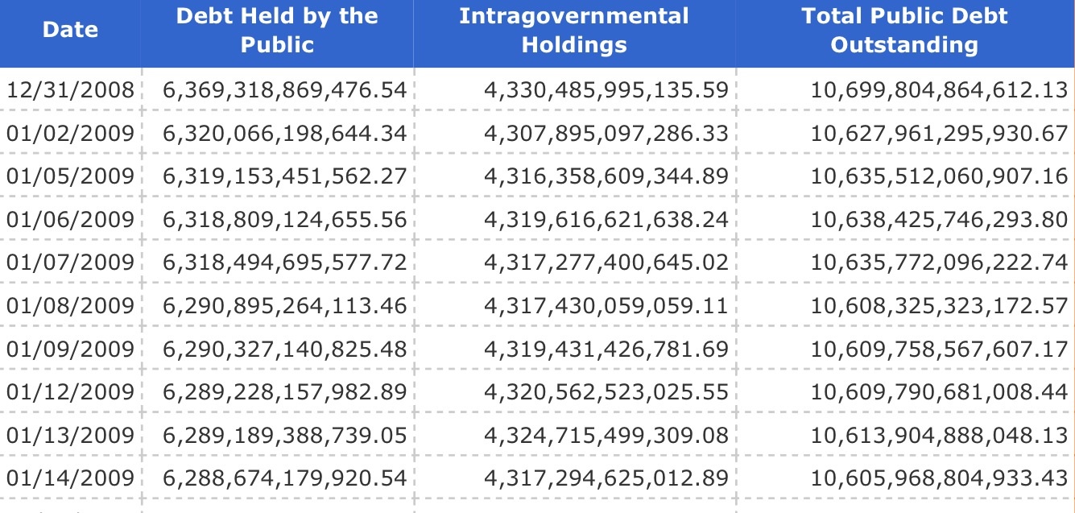This screenshot has height=513, width=1075.
Task: Click the Intragovernmental Holdings column header
Action: coord(574,31)
